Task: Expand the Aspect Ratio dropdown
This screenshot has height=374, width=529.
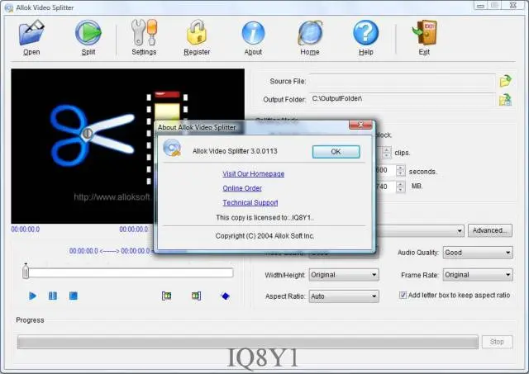Action: pos(344,296)
